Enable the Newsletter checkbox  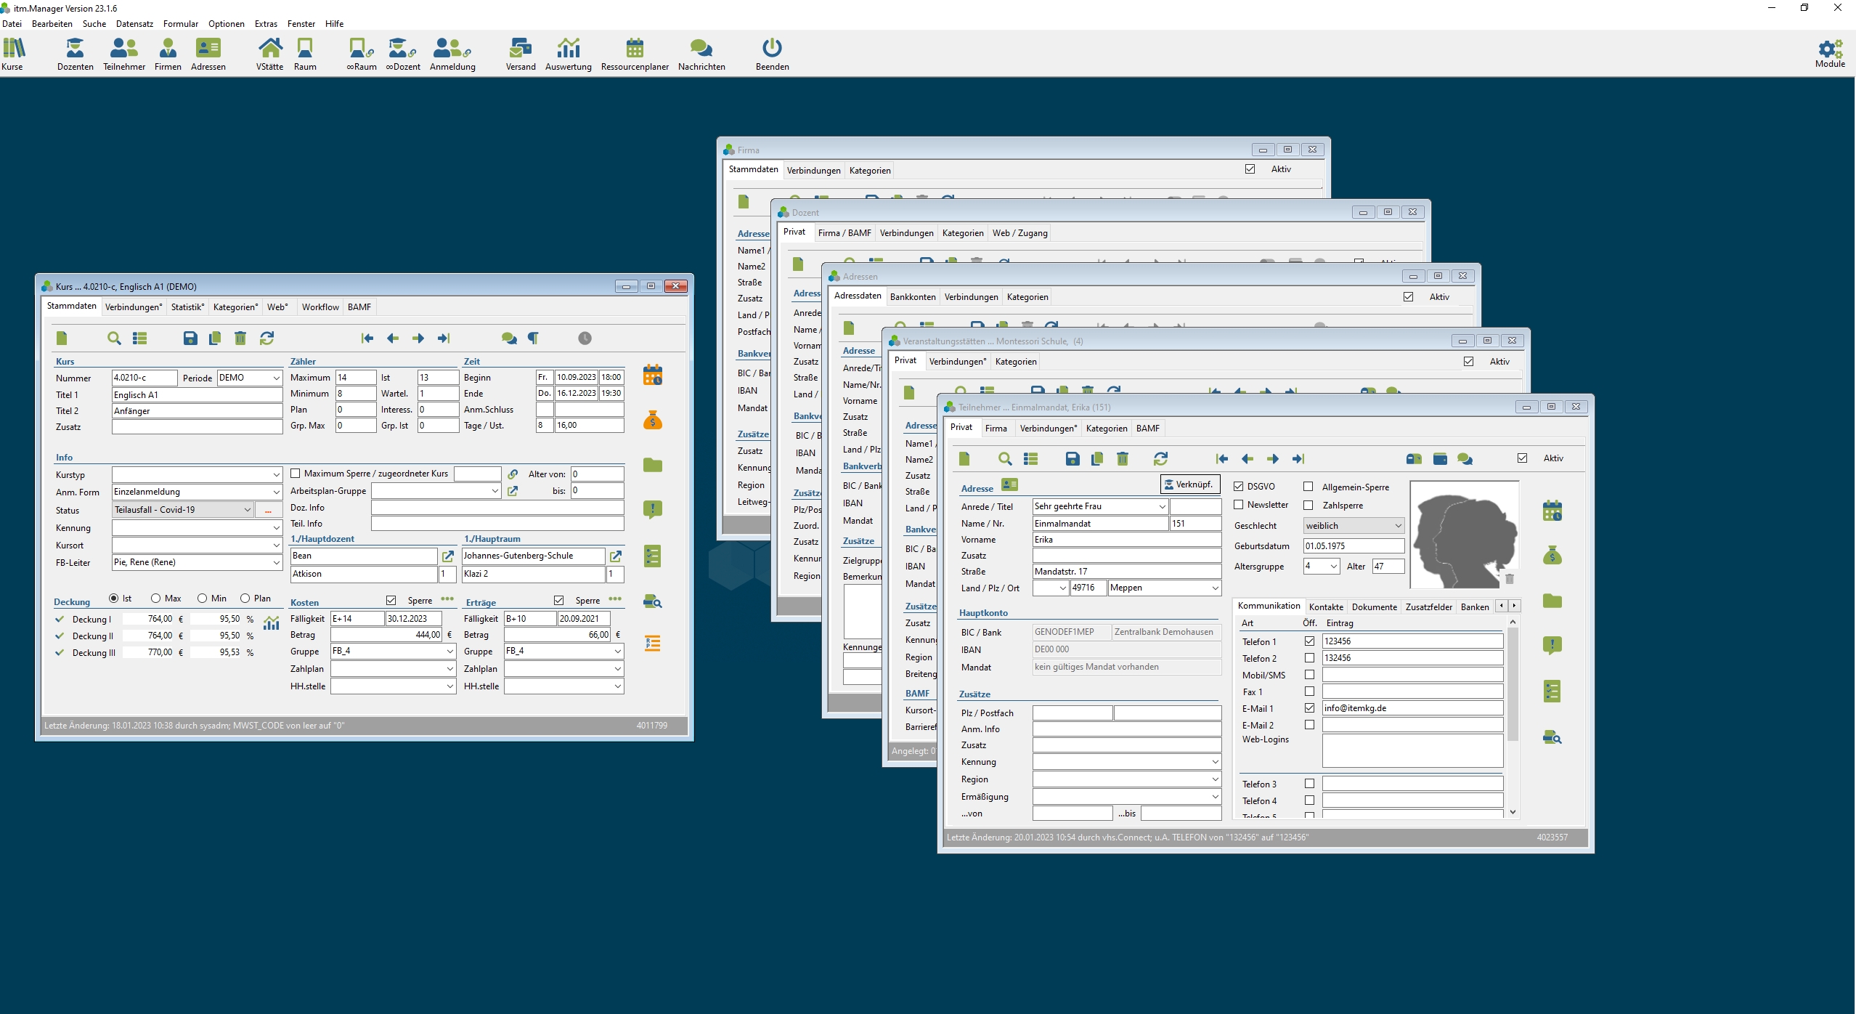(x=1239, y=505)
